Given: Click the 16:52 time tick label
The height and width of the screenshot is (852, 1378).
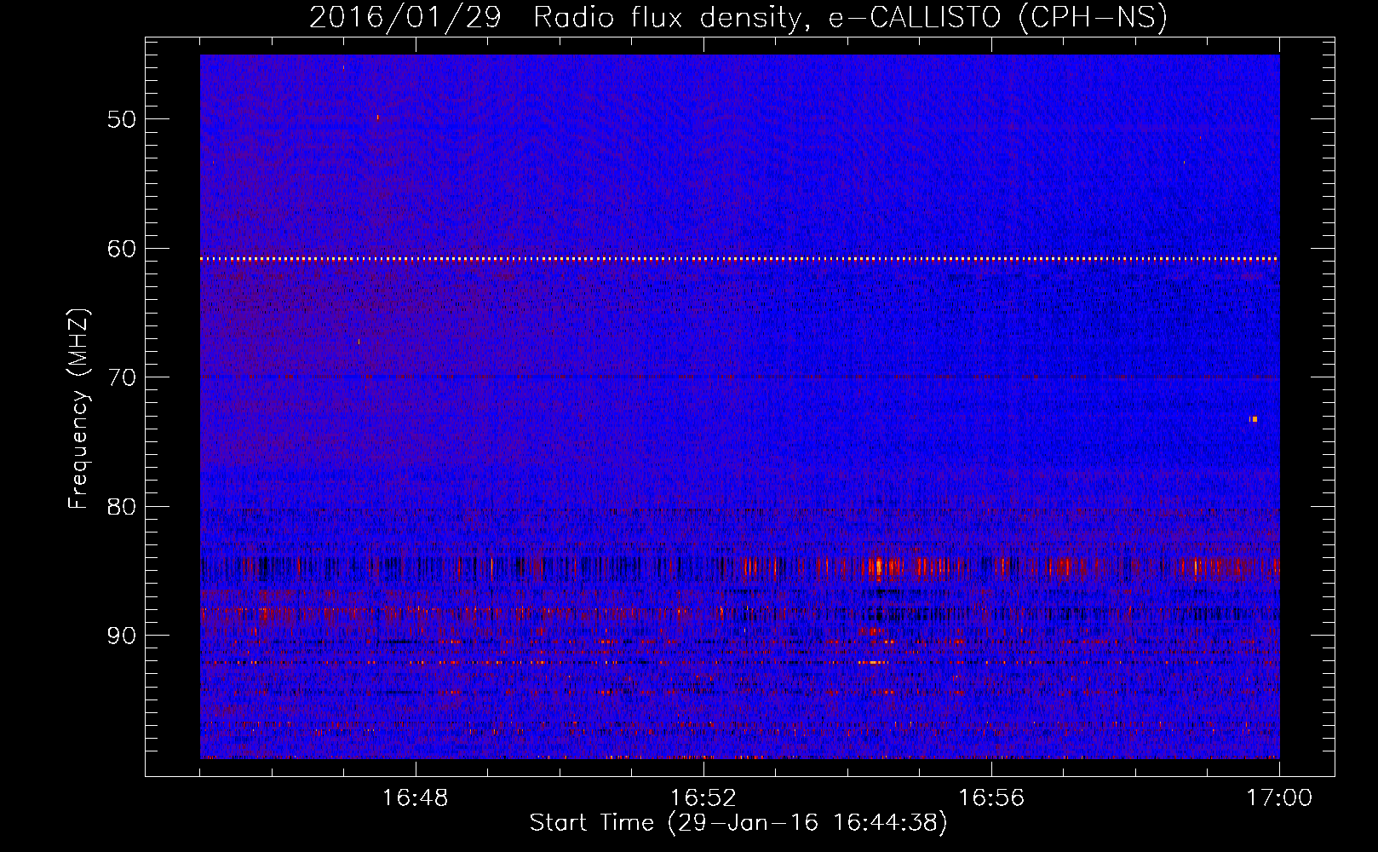Looking at the screenshot, I should tap(703, 798).
